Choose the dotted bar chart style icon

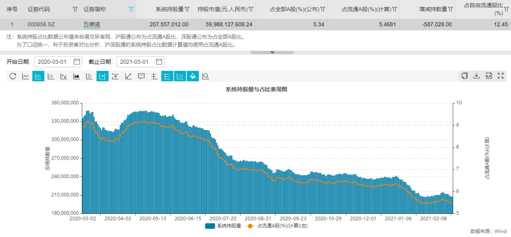click(51, 76)
